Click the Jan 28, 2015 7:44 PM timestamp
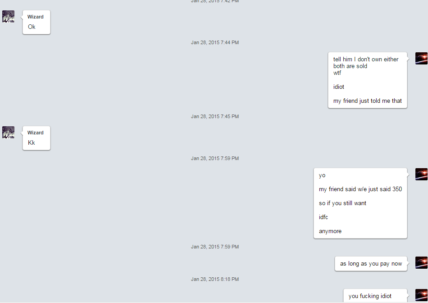The width and height of the screenshot is (428, 303). [x=215, y=43]
